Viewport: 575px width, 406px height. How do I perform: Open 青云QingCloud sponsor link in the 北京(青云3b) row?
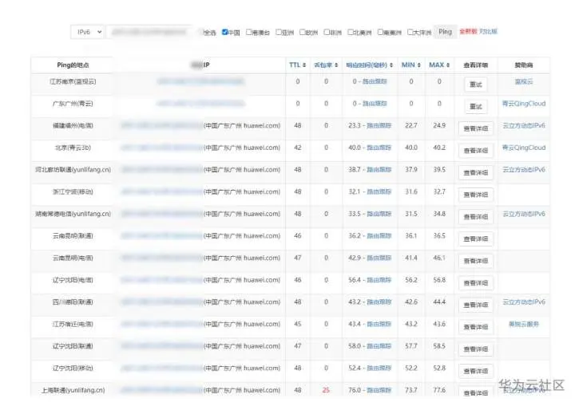[524, 148]
